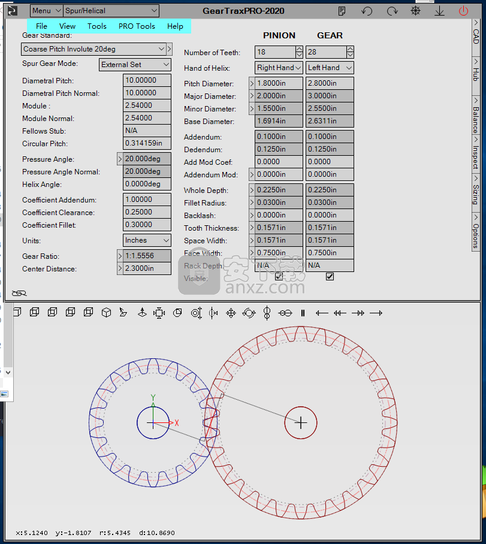Image resolution: width=486 pixels, height=544 pixels.
Task: Click the arrow button next to Gear Ratio
Action: [120, 256]
